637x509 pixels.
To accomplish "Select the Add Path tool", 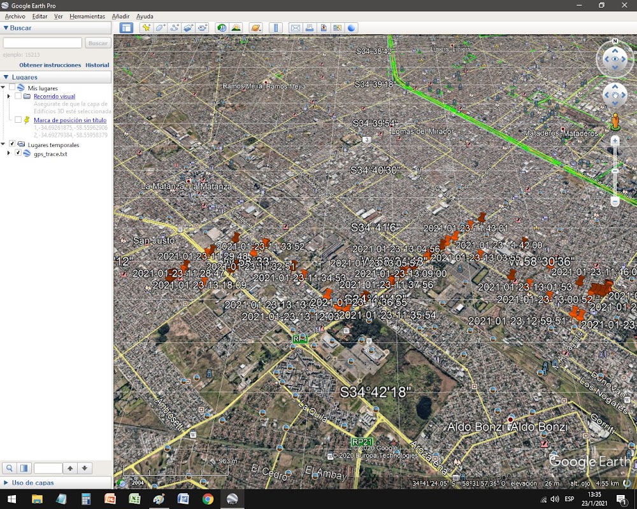I will 175,28.
